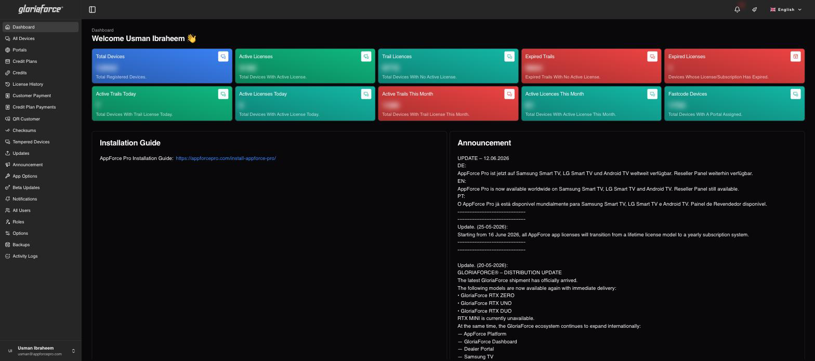Screen dimensions: 815x361
Task: Click icon on Expired Trails card
Action: 652,57
